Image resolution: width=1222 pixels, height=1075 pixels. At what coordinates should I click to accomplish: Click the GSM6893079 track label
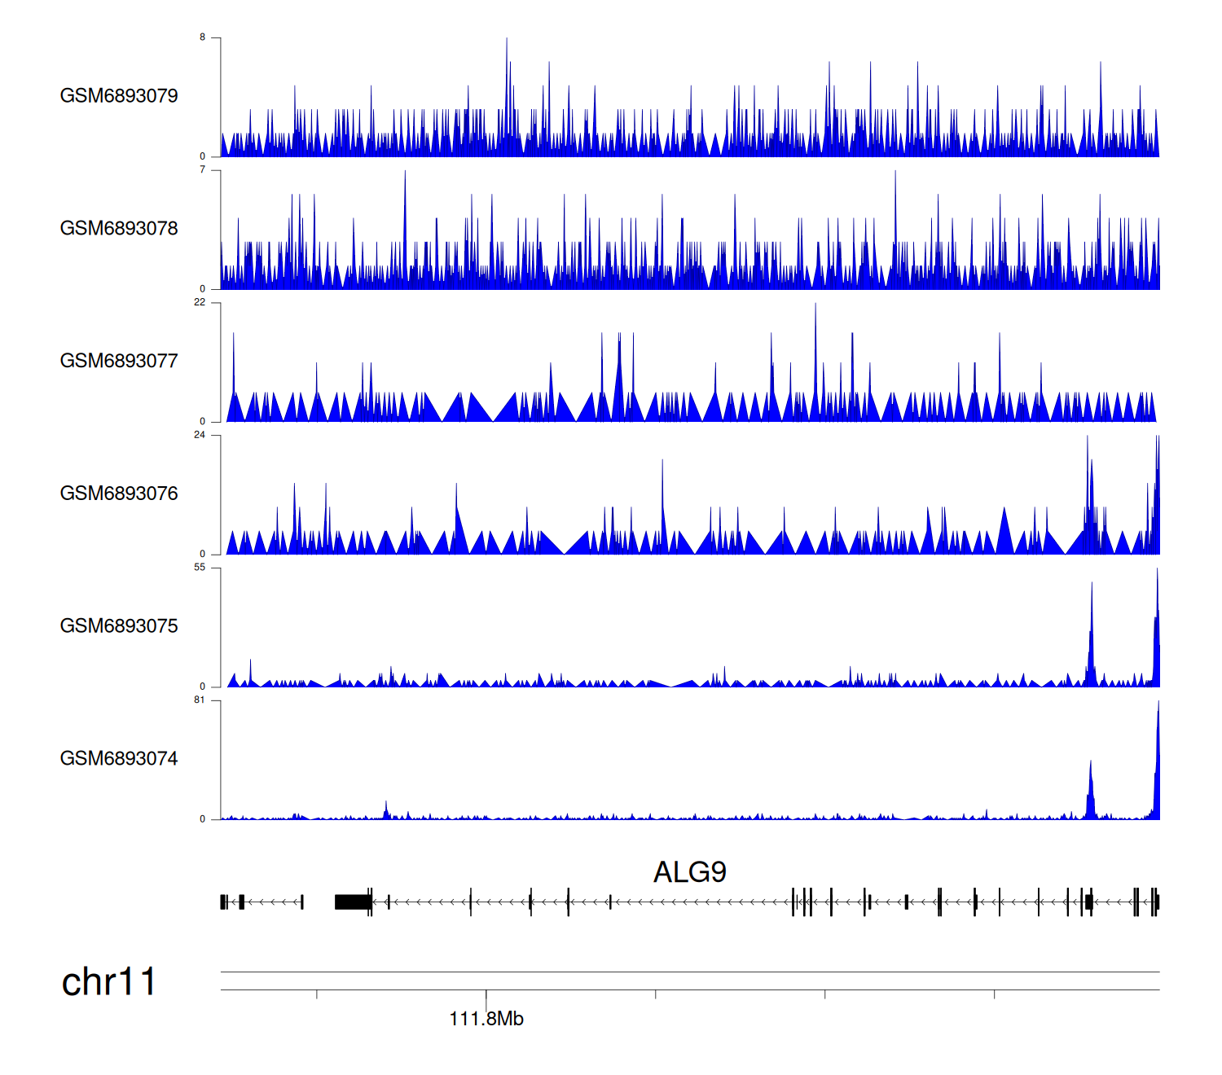pos(119,96)
